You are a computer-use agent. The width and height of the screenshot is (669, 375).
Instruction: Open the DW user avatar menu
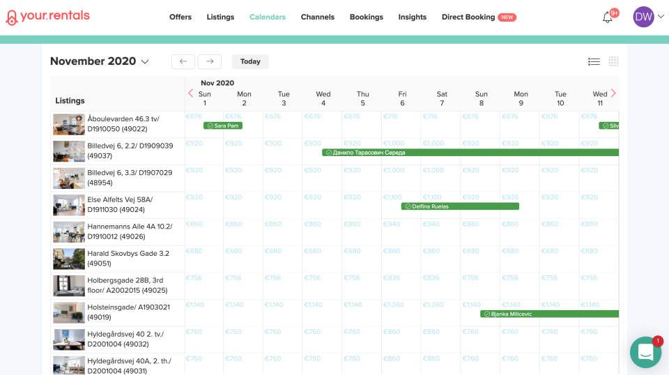[643, 17]
